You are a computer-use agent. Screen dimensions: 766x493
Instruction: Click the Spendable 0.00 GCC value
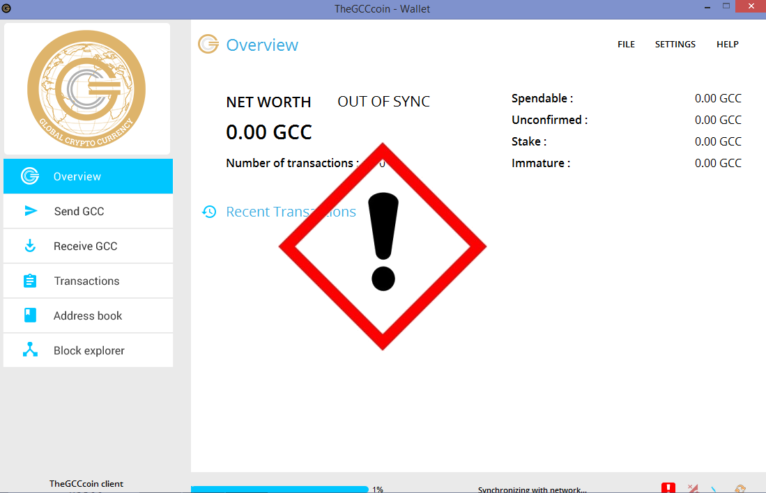pyautogui.click(x=718, y=98)
